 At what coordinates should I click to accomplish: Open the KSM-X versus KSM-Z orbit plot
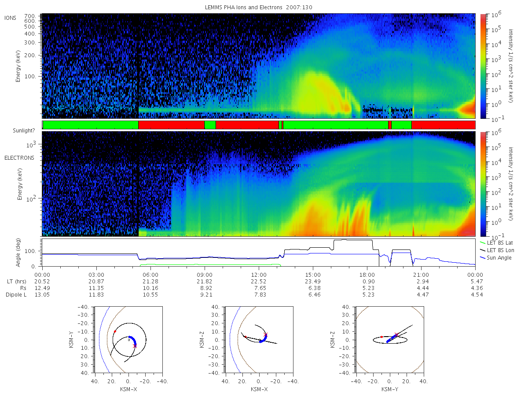click(x=259, y=340)
